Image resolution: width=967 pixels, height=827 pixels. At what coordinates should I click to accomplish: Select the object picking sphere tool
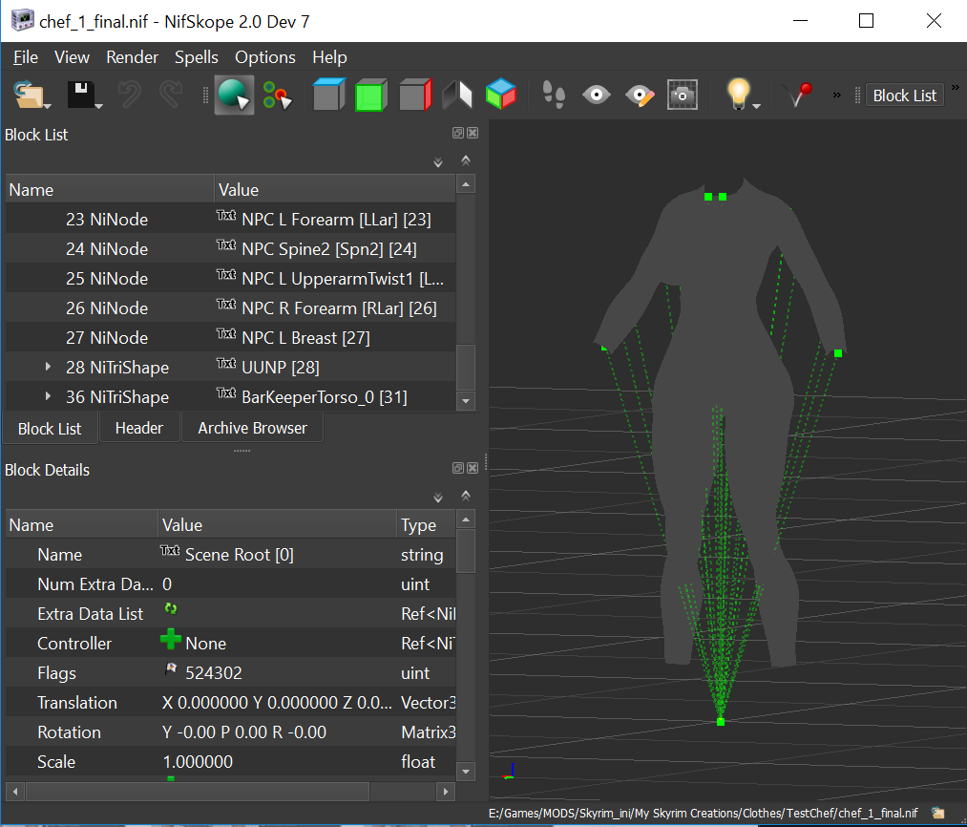click(233, 95)
